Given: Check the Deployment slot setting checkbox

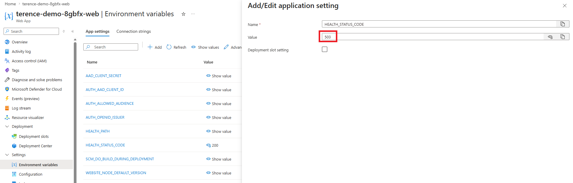Looking at the screenshot, I should click(325, 49).
